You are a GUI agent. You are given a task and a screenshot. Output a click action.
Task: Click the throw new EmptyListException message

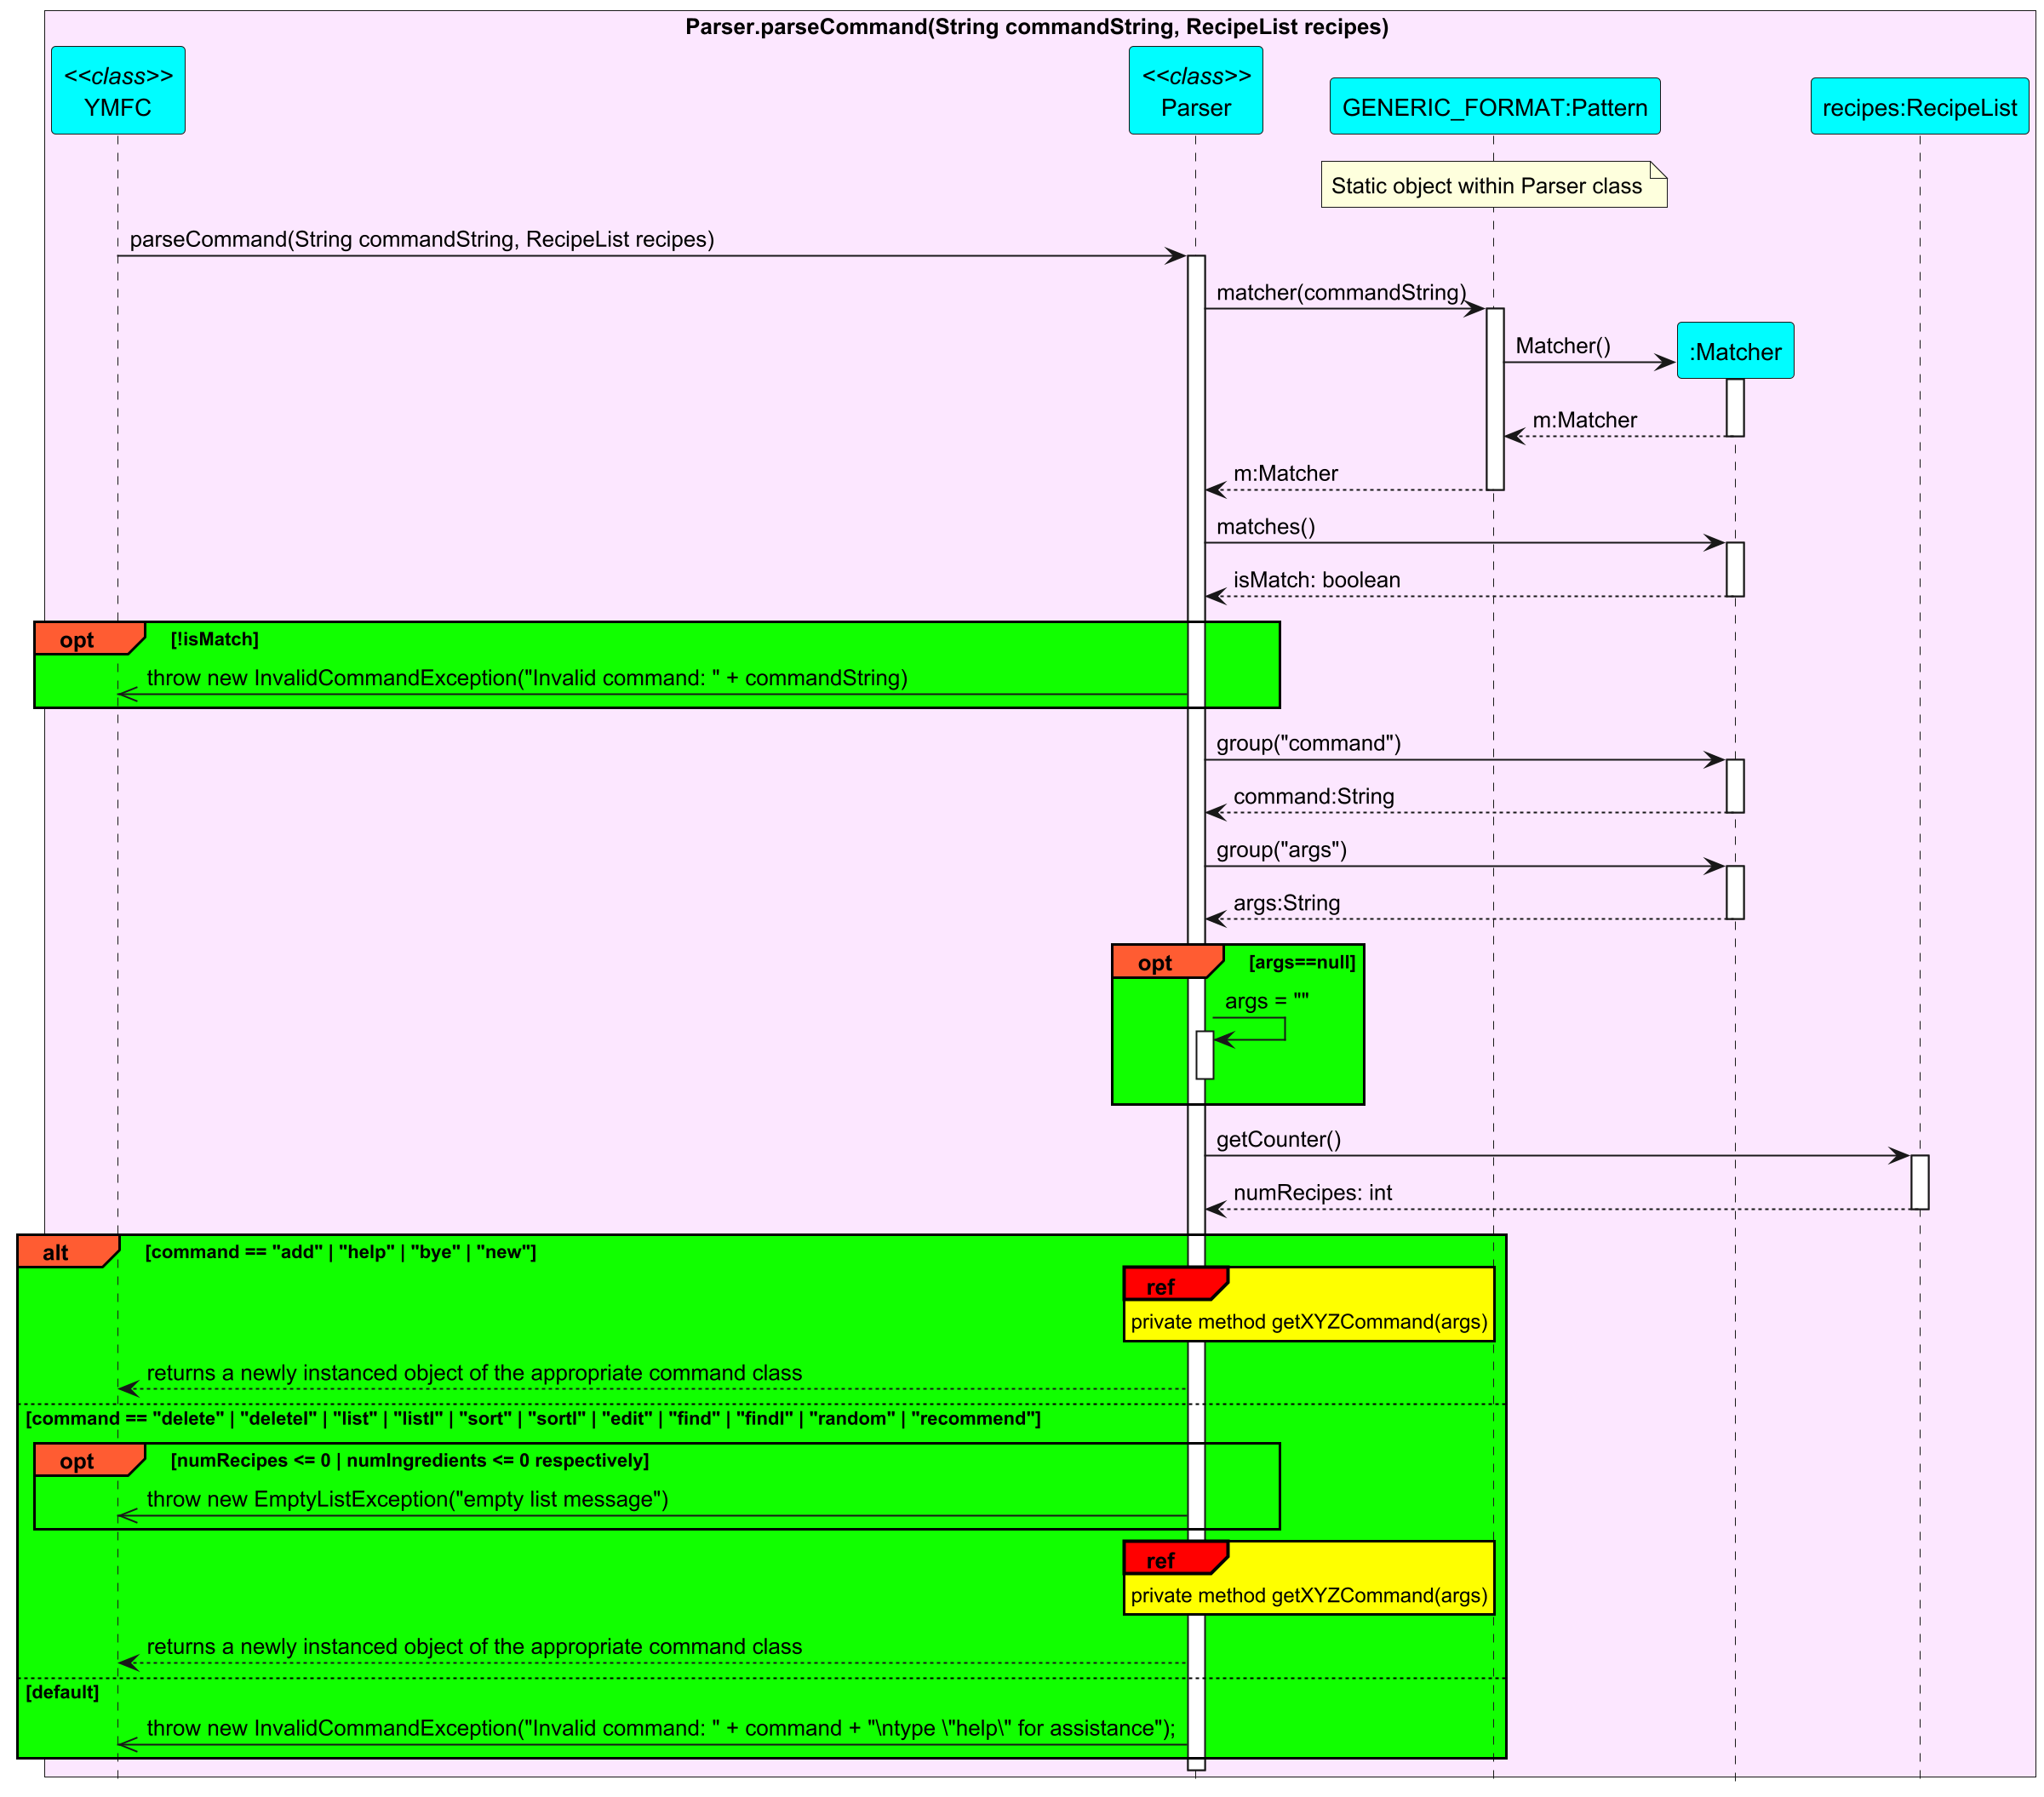click(407, 1499)
